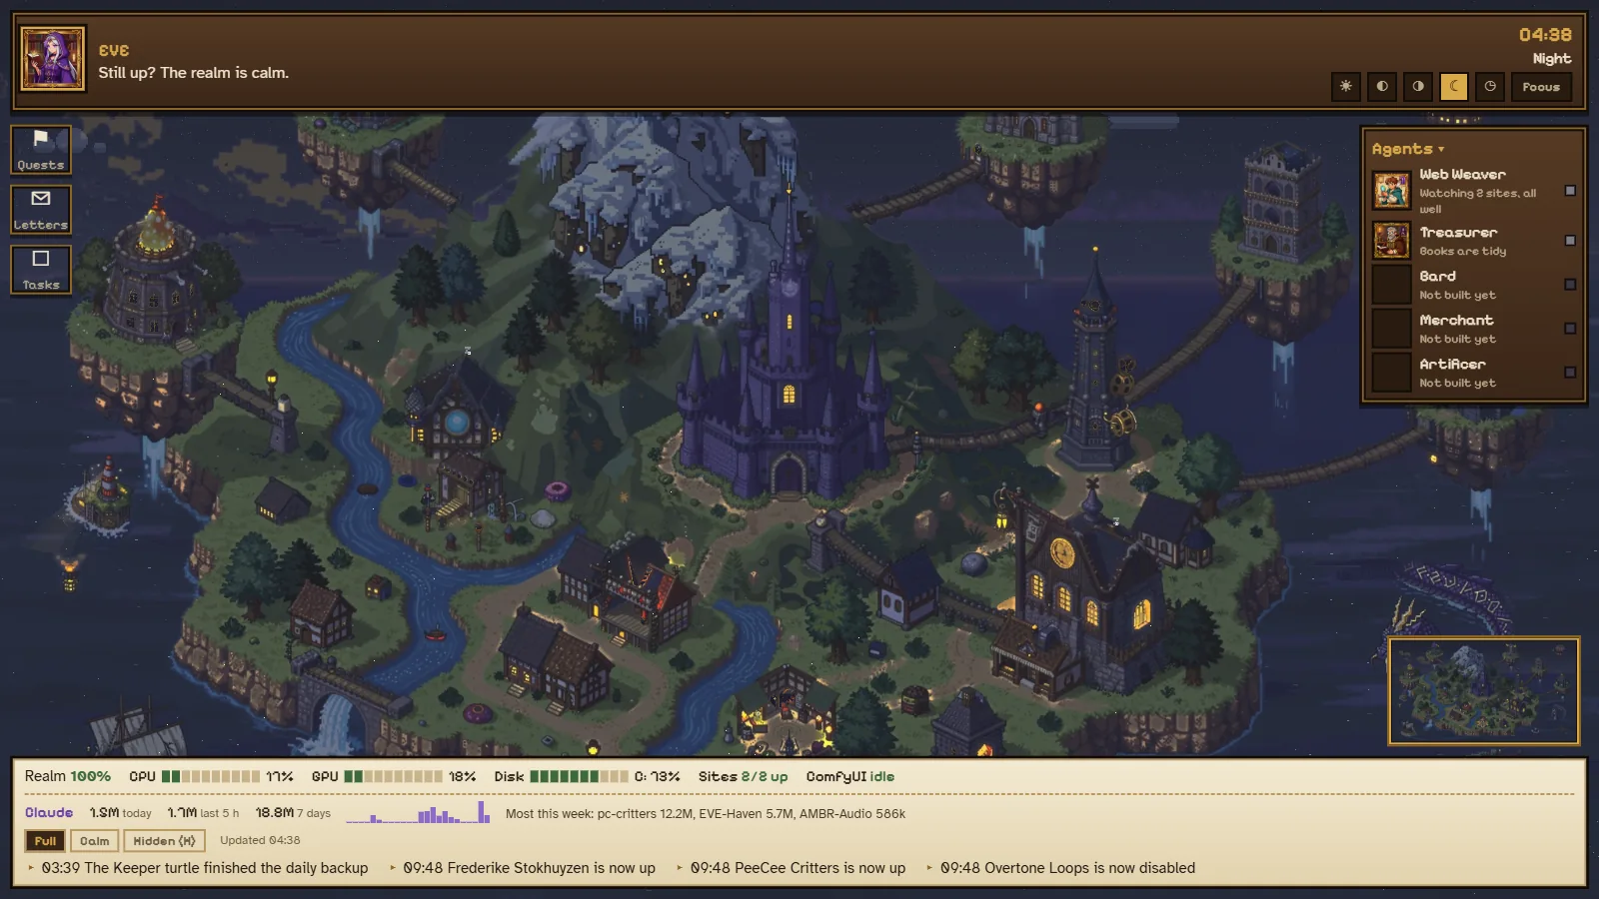The width and height of the screenshot is (1599, 899).
Task: Open the Quests flag panel
Action: point(41,150)
